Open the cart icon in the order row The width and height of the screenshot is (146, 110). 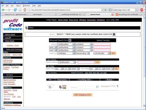(x=60, y=87)
